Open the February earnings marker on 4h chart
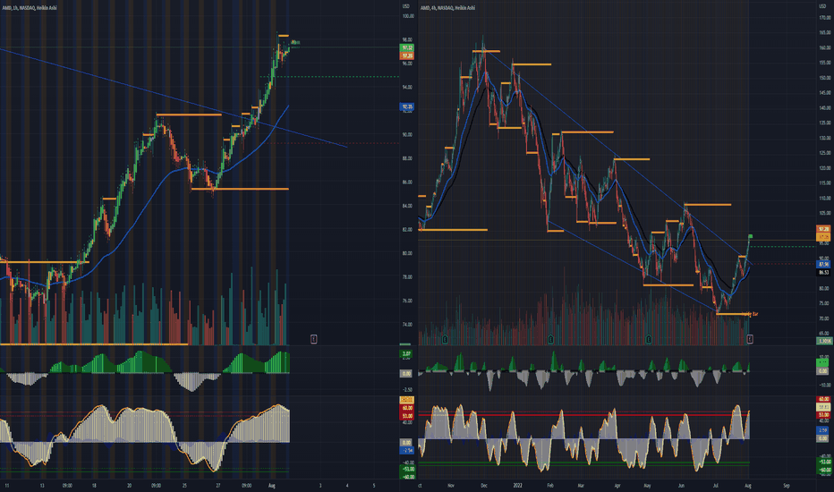 pos(550,339)
